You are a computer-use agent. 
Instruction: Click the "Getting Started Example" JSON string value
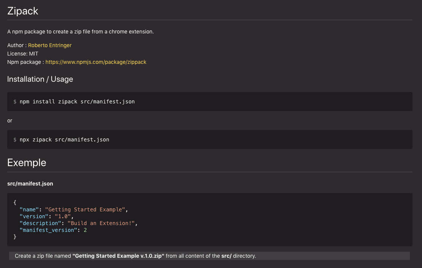pyautogui.click(x=85, y=209)
